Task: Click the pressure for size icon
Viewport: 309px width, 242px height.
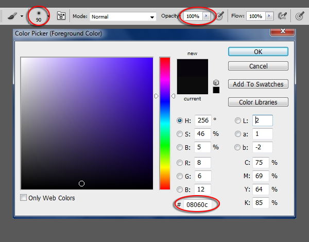Action: coord(300,16)
